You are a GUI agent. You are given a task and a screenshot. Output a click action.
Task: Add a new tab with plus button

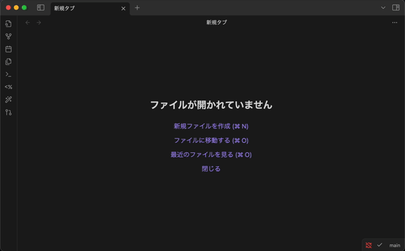pos(137,8)
